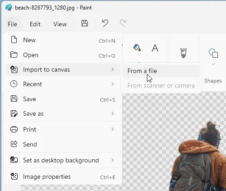Click the 'Print' label
This screenshot has height=191, width=226.
(29, 130)
